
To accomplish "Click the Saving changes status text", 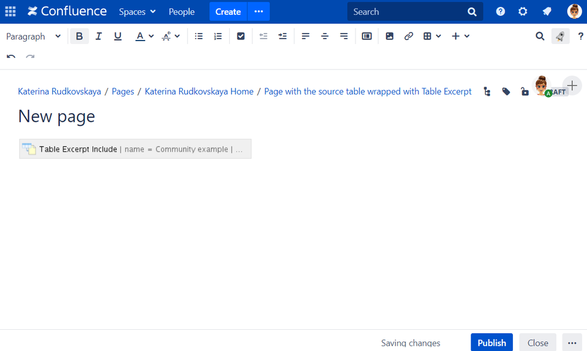I will click(411, 343).
